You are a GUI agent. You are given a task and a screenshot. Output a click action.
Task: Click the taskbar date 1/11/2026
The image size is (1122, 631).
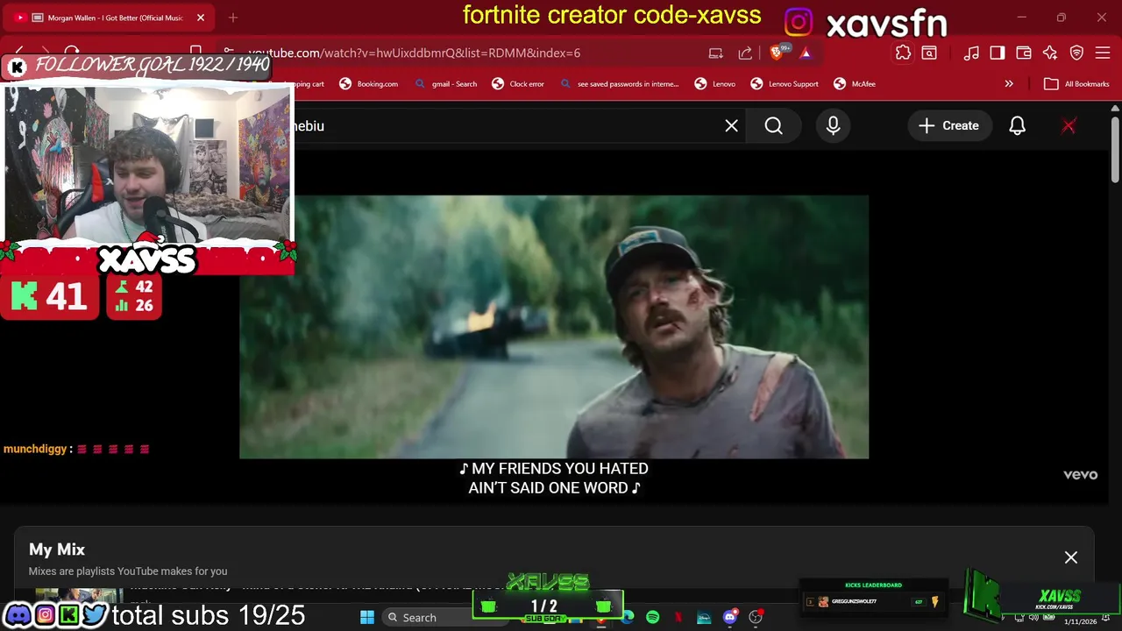pos(1080,621)
